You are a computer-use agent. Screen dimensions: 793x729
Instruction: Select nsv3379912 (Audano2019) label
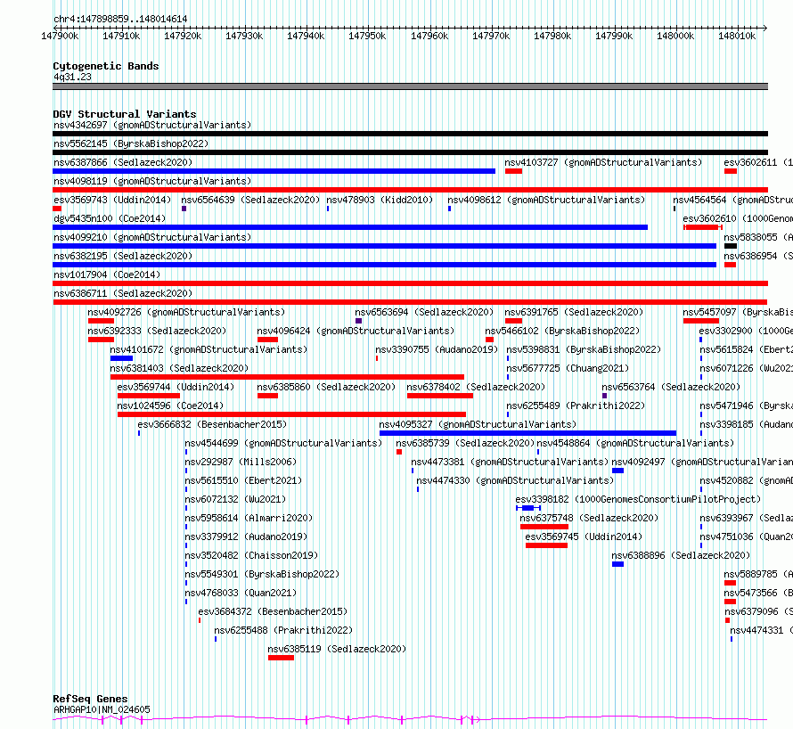pyautogui.click(x=246, y=537)
